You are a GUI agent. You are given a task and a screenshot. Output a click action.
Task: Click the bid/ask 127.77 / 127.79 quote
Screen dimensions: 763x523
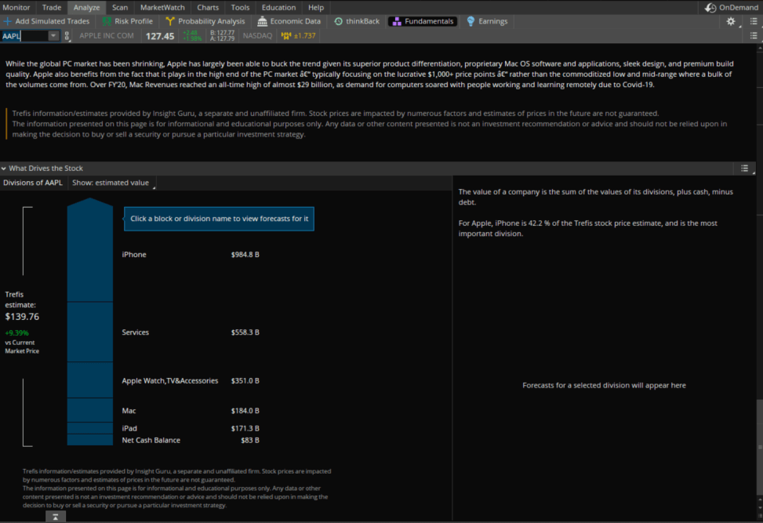(223, 35)
